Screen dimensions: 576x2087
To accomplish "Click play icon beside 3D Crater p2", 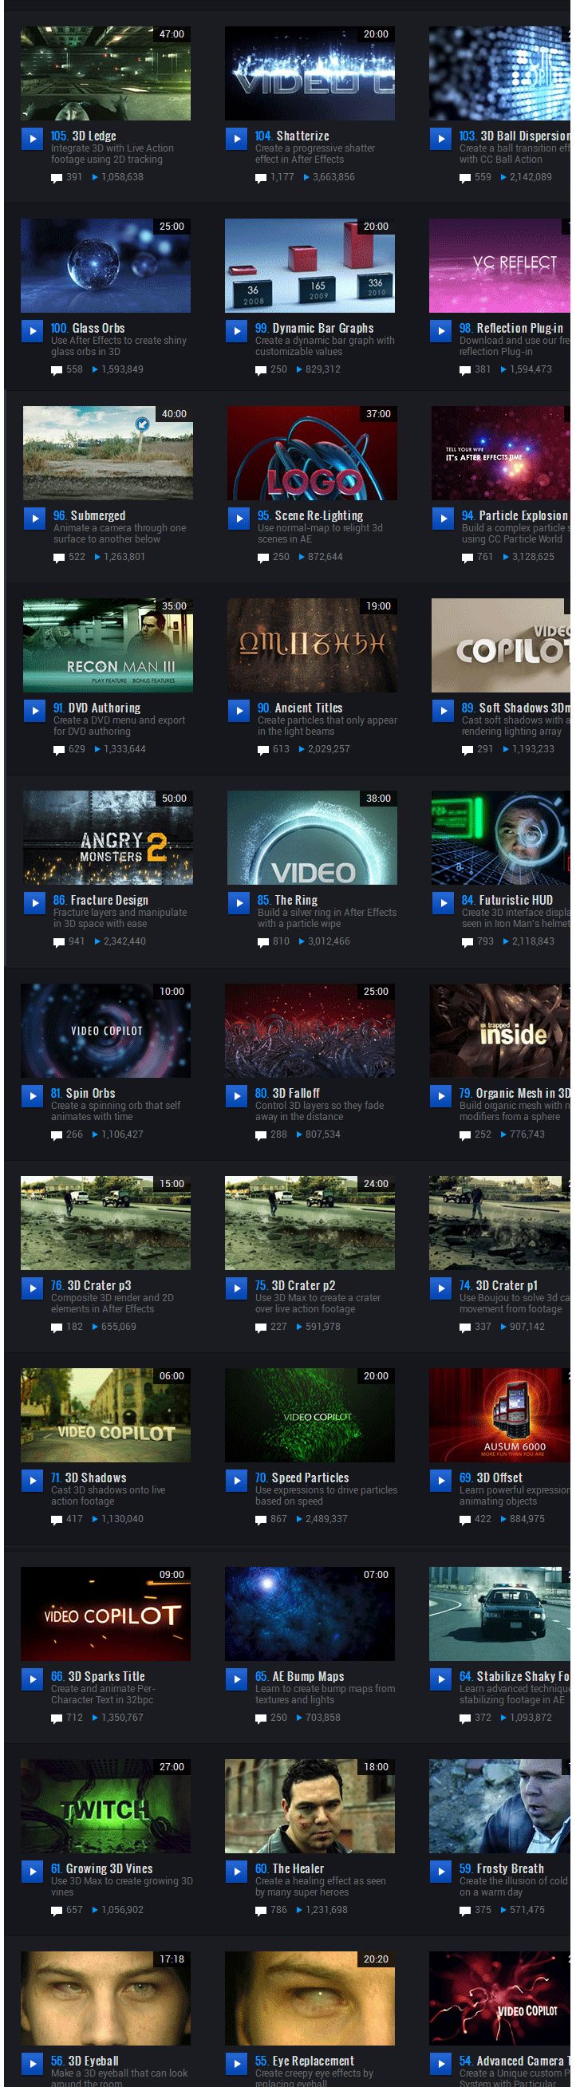I will [236, 1288].
